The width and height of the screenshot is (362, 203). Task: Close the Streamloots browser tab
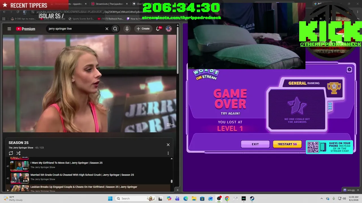126,4
